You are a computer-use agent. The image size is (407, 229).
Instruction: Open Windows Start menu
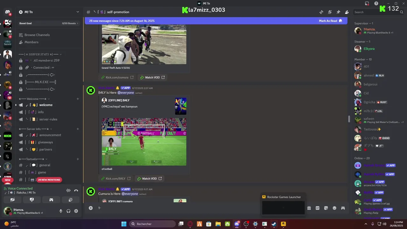[124, 224]
